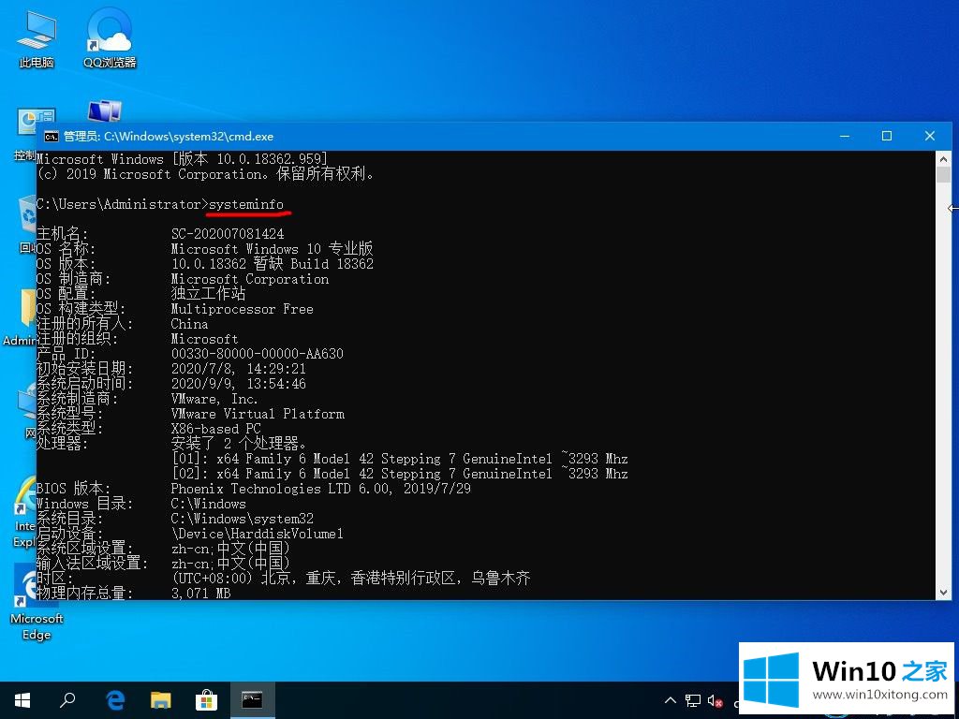Close the cmd.exe window
The width and height of the screenshot is (959, 719).
click(x=930, y=137)
